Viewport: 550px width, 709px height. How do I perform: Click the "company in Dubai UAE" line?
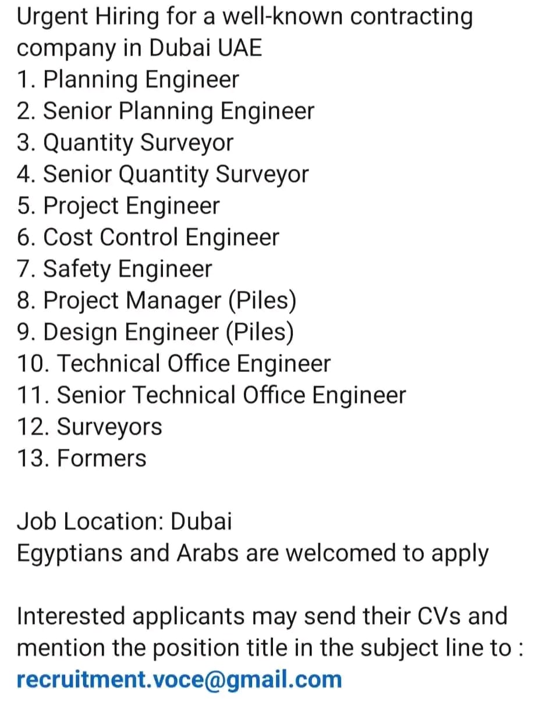(140, 48)
